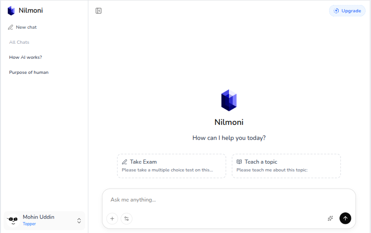This screenshot has height=233, width=371.
Task: Choose the Take Exam suggestion card
Action: click(x=172, y=166)
